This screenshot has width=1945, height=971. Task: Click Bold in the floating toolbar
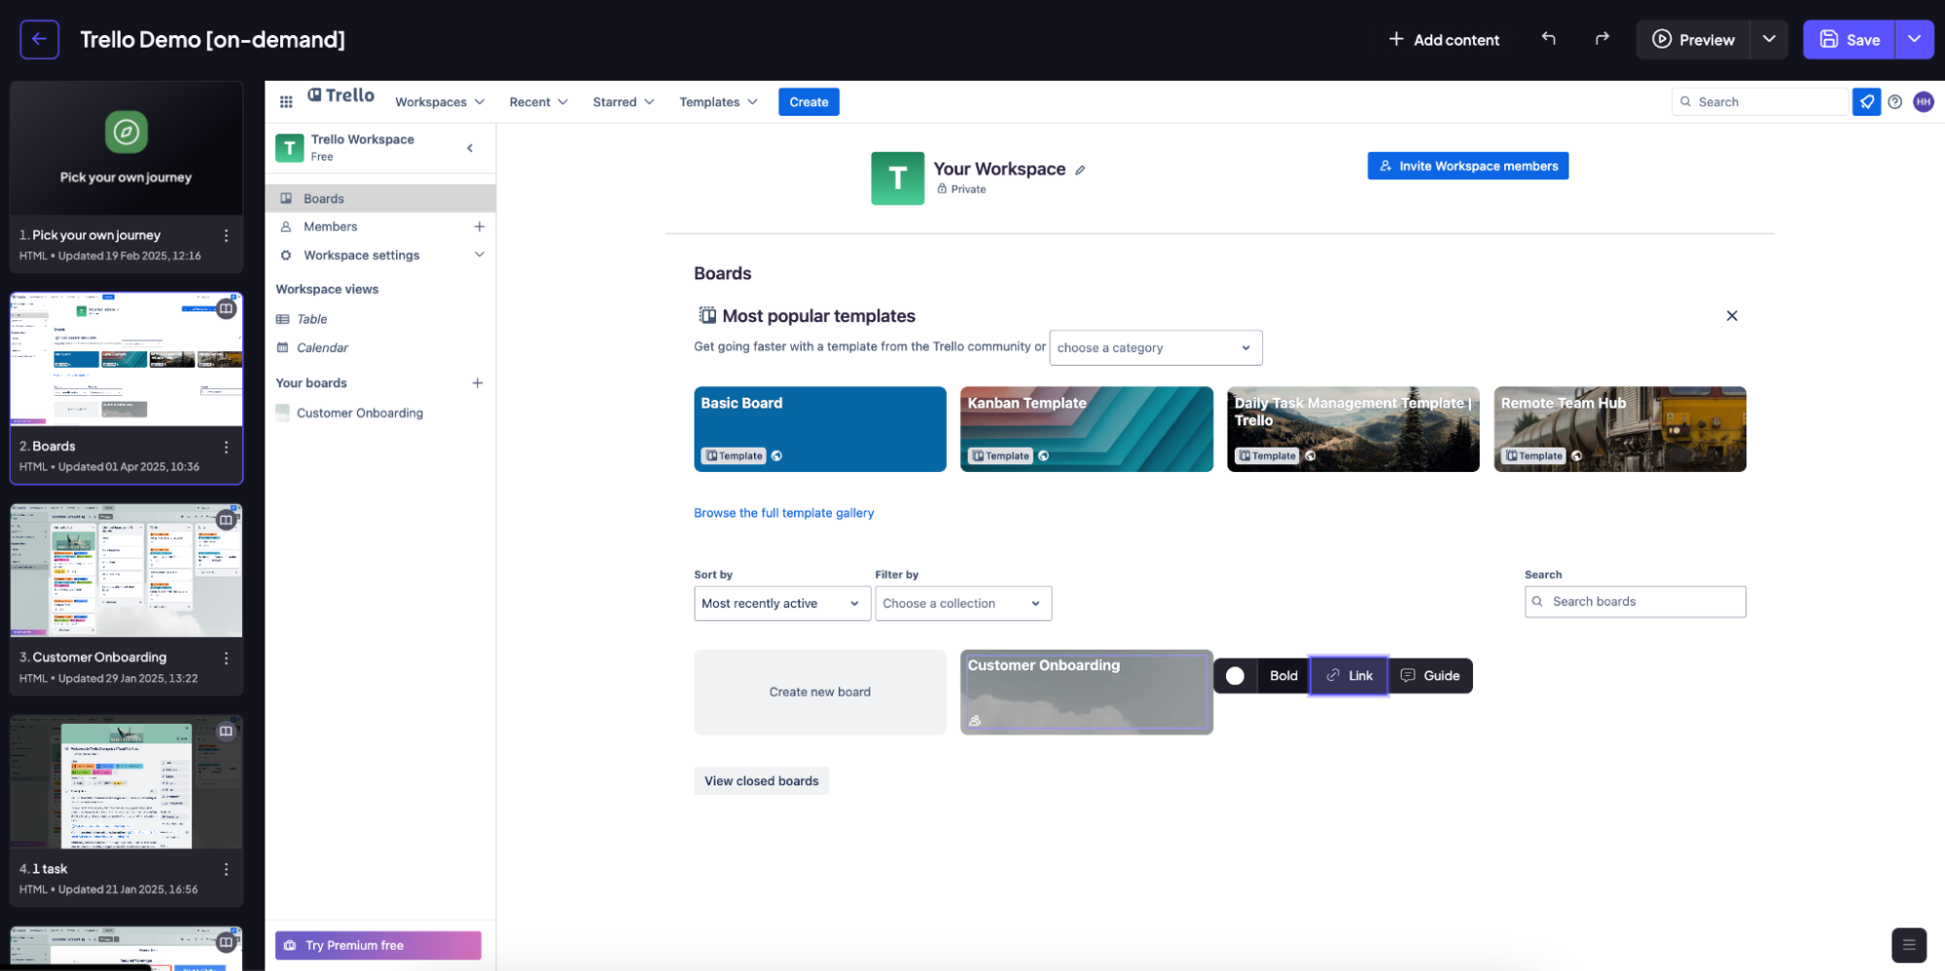1283,675
